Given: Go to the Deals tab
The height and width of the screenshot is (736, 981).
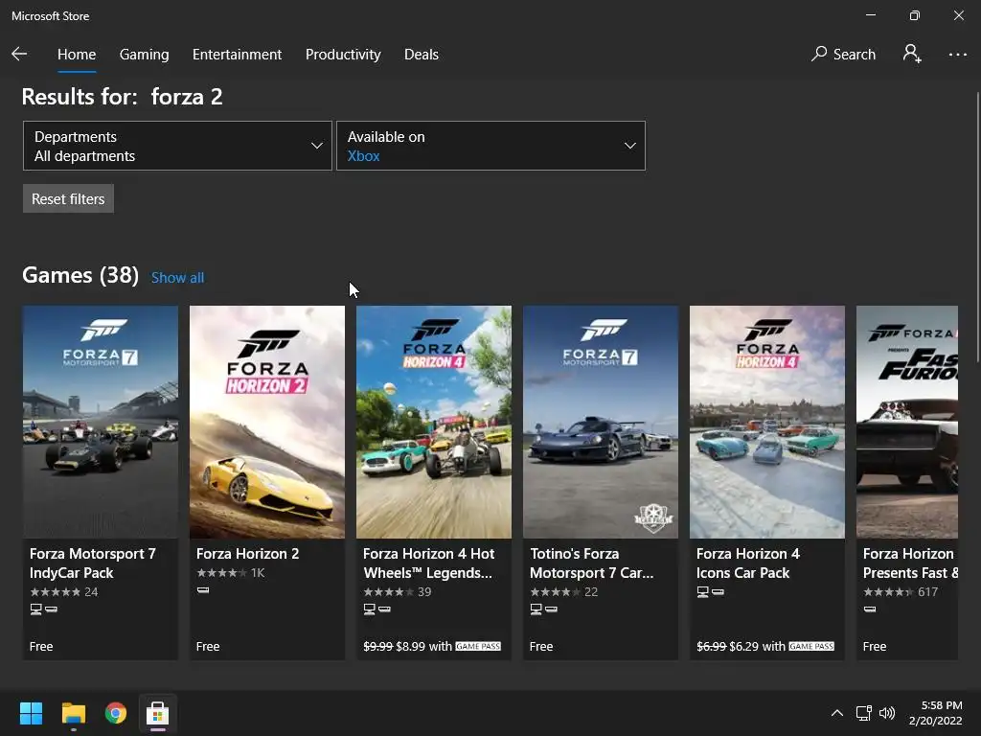Looking at the screenshot, I should click(x=422, y=55).
